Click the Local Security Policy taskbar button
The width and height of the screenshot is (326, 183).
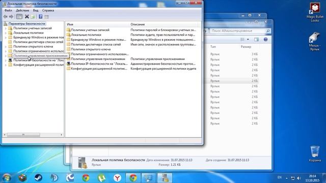[x=165, y=178]
